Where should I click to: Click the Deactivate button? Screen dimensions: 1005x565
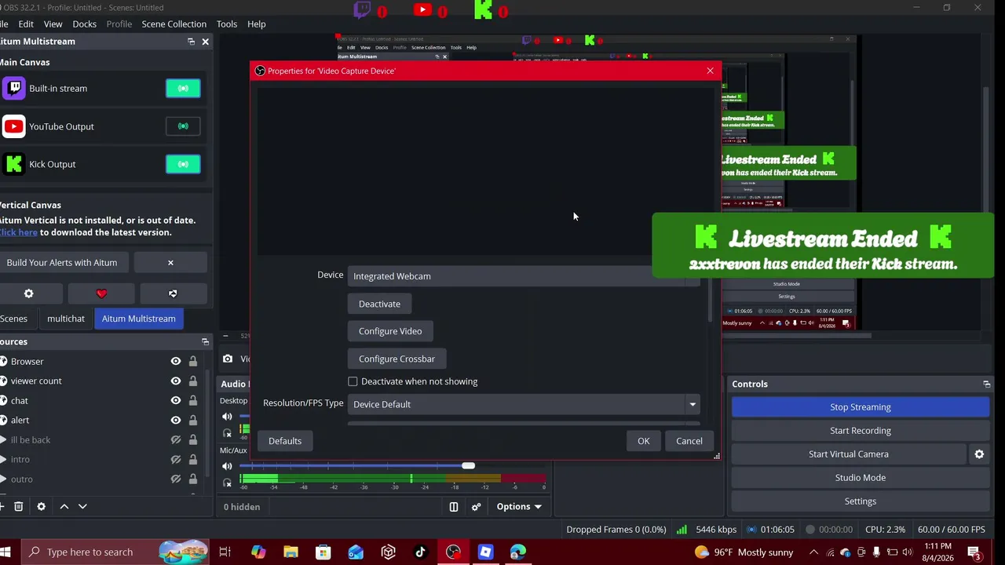tap(379, 304)
